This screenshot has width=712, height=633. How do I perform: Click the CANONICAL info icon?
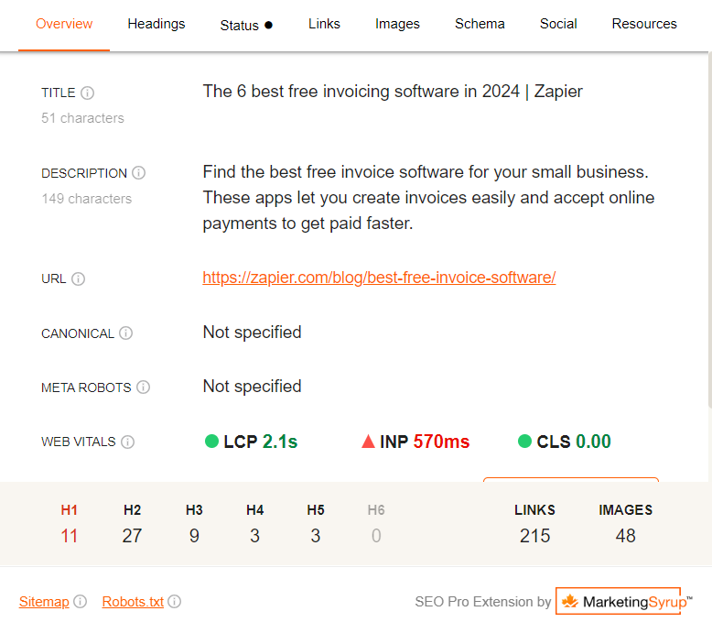tap(126, 333)
